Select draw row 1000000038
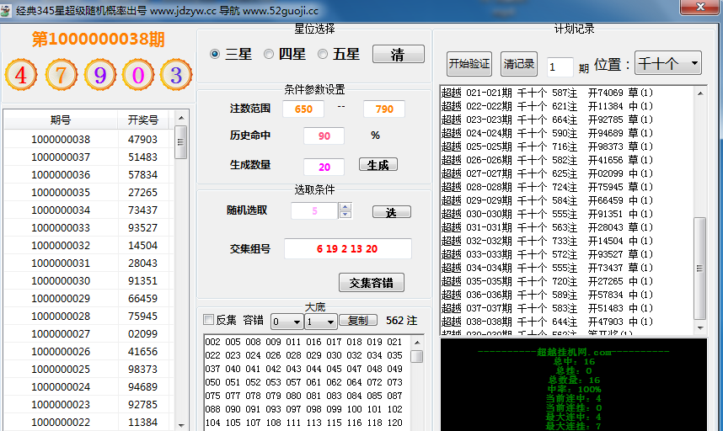The image size is (723, 431). coord(88,139)
